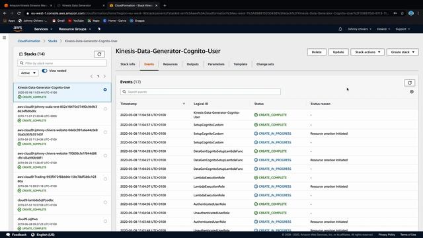Refresh the Stacks list

point(99,54)
